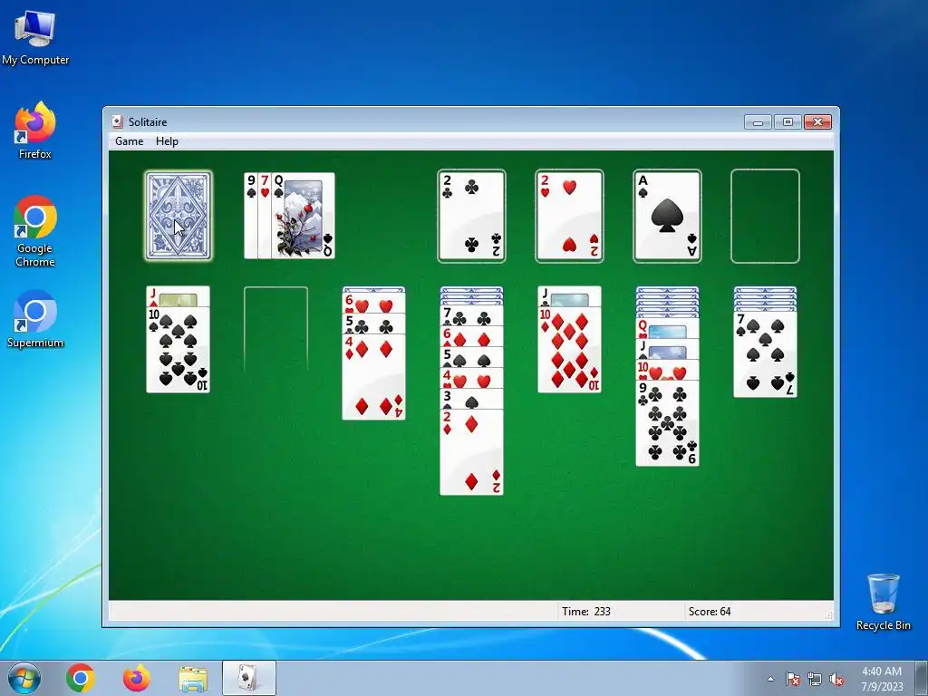Select the 6 of diamonds card

(x=471, y=336)
